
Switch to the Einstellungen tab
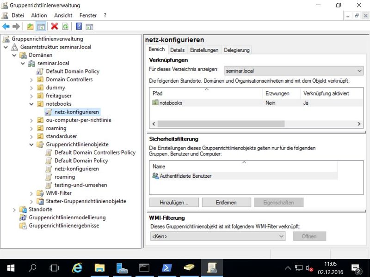tap(204, 50)
